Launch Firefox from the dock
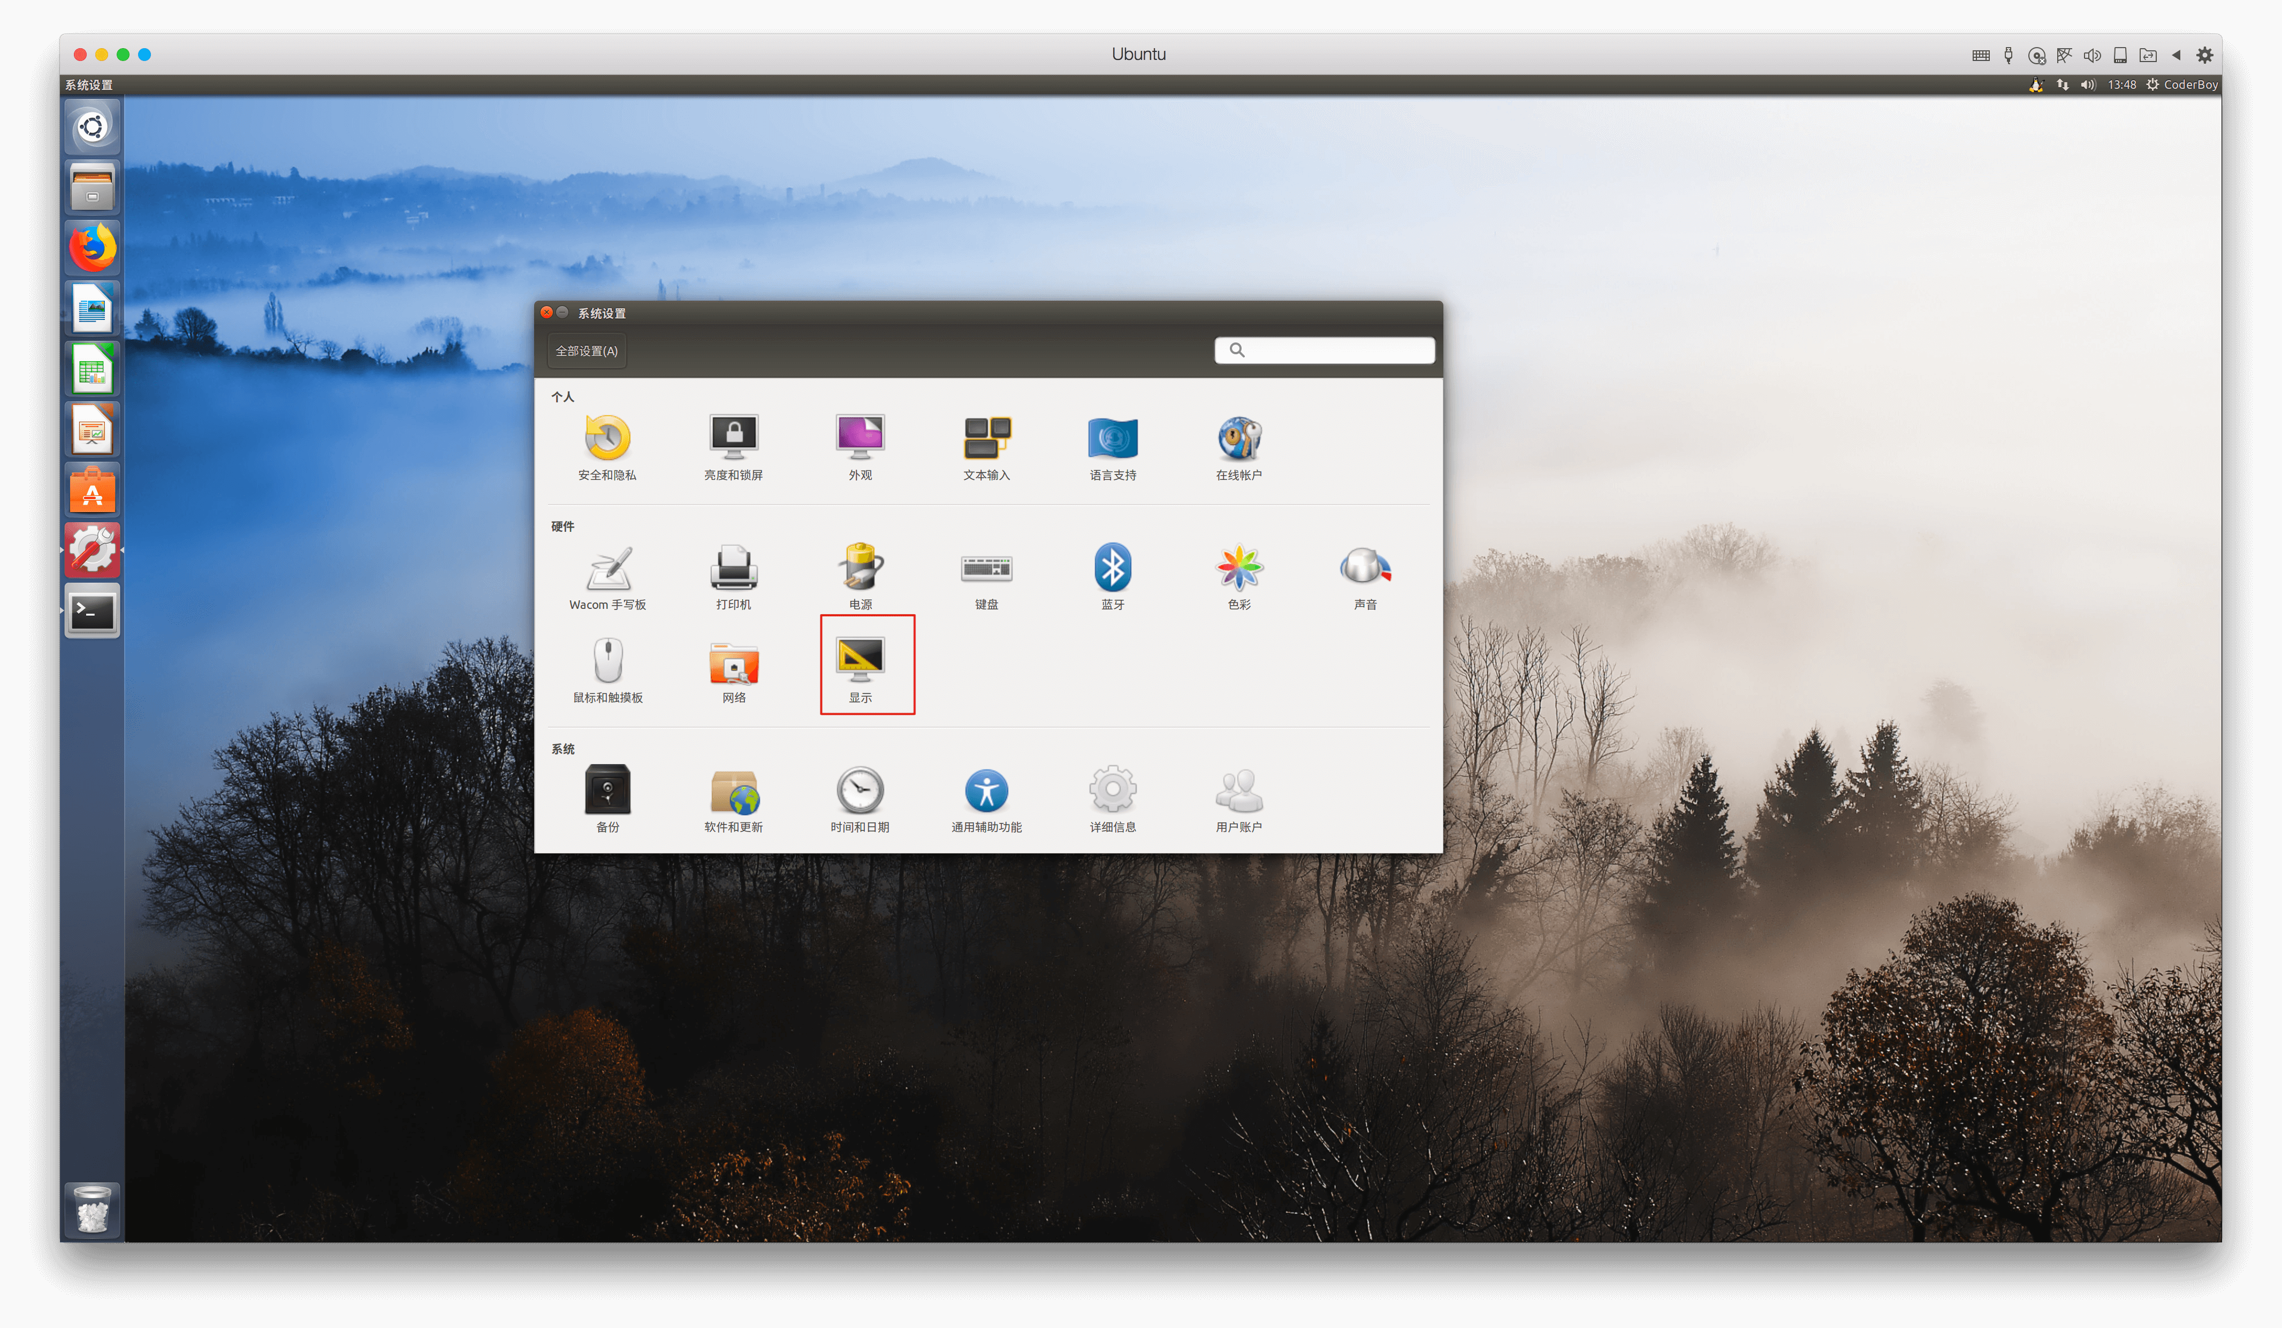Viewport: 2282px width, 1328px height. tap(93, 248)
